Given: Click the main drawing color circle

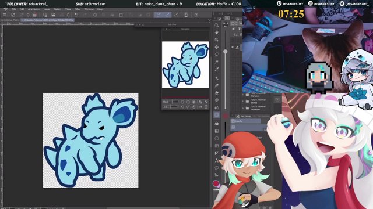Looking at the screenshot, I should 216,183.
